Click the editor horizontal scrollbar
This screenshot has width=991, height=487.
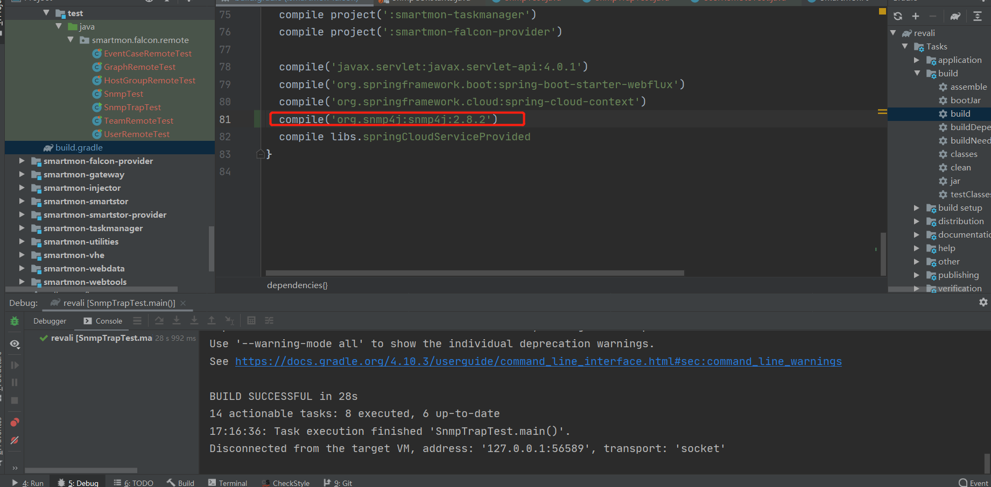coord(474,273)
